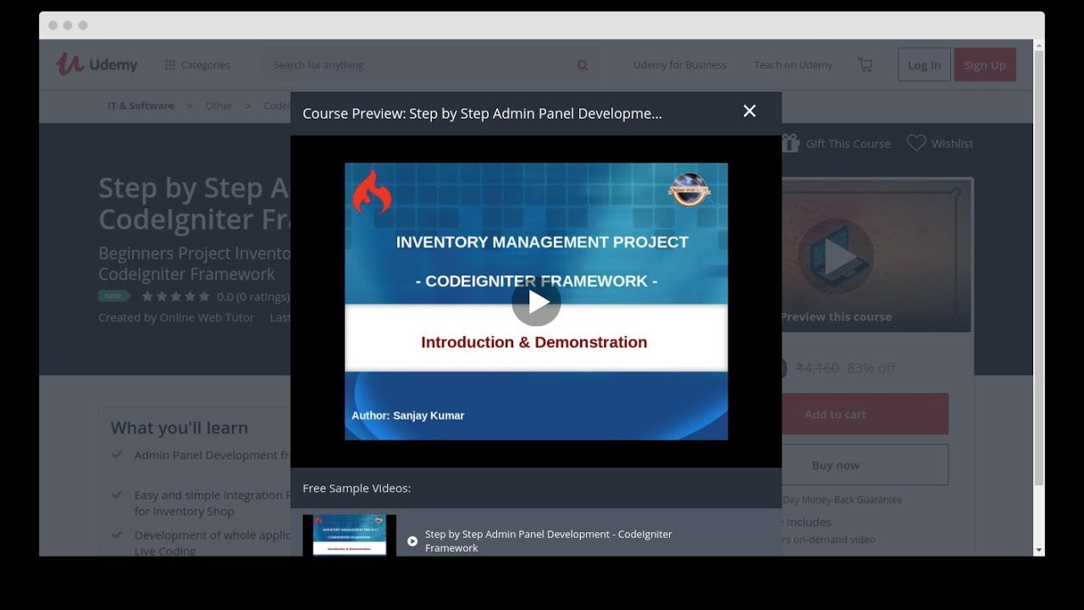Click the Buy now button
This screenshot has height=610, width=1084.
pos(864,465)
